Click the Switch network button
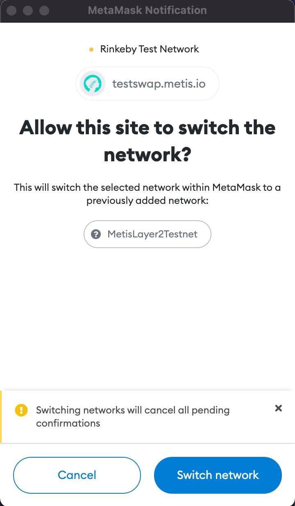Screen dimensions: 295x506 (218, 475)
